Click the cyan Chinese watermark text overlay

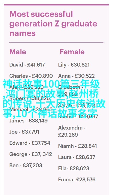(x=54, y=99)
